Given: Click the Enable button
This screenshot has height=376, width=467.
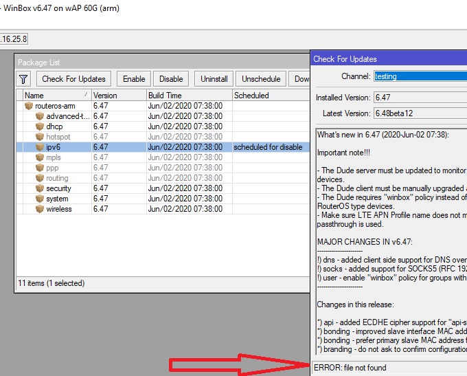Looking at the screenshot, I should [134, 79].
